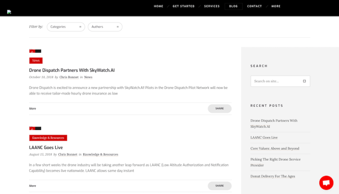The height and width of the screenshot is (194, 339).
Task: Click author Chris Bonnet on LAANC post
Action: click(68, 154)
